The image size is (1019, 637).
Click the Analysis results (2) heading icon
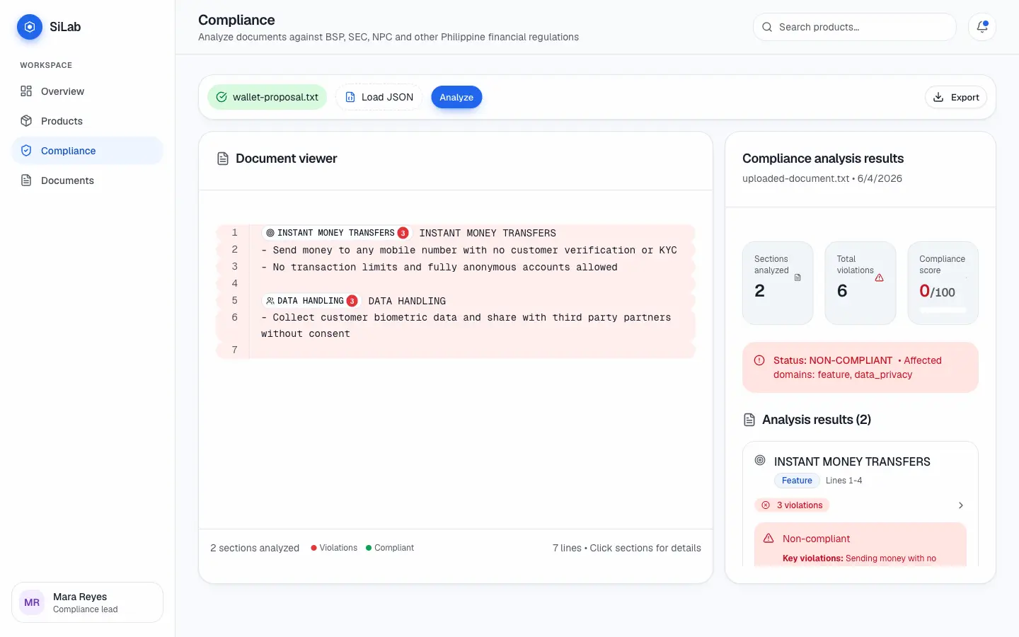pos(749,420)
